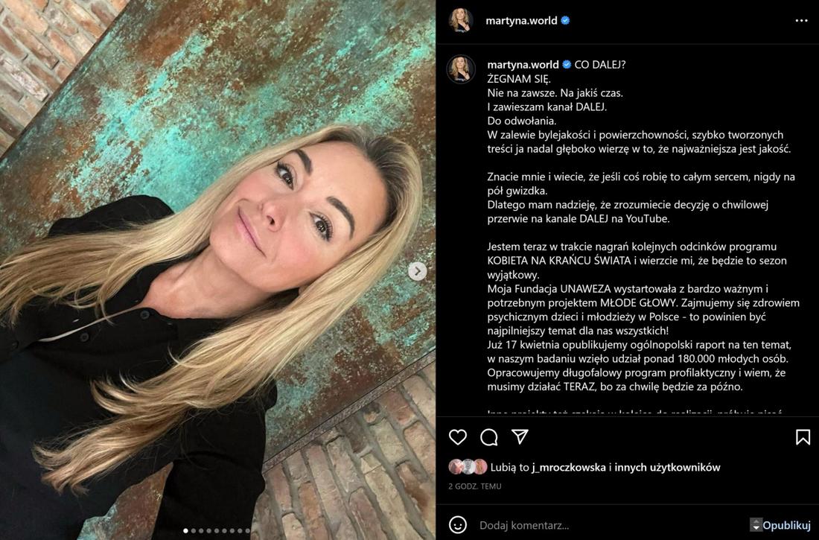
Task: Click martyna.world username in header
Action: [521, 21]
